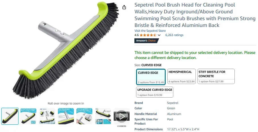Select the CURVED EDGE size option

coord(151,77)
